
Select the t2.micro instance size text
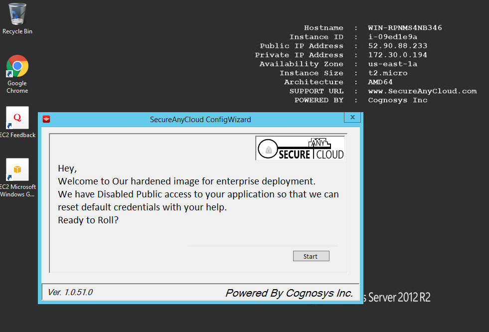(x=387, y=73)
